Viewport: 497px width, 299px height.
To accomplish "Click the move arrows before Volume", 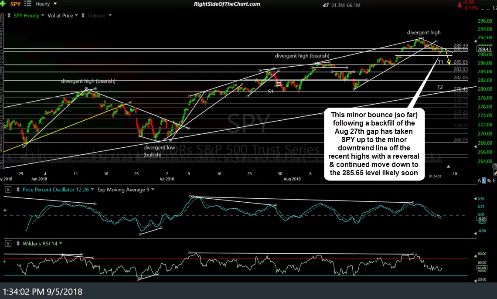I will coord(83,15).
